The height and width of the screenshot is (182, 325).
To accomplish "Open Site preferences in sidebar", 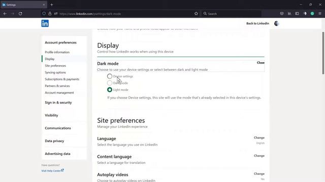I will [55, 66].
